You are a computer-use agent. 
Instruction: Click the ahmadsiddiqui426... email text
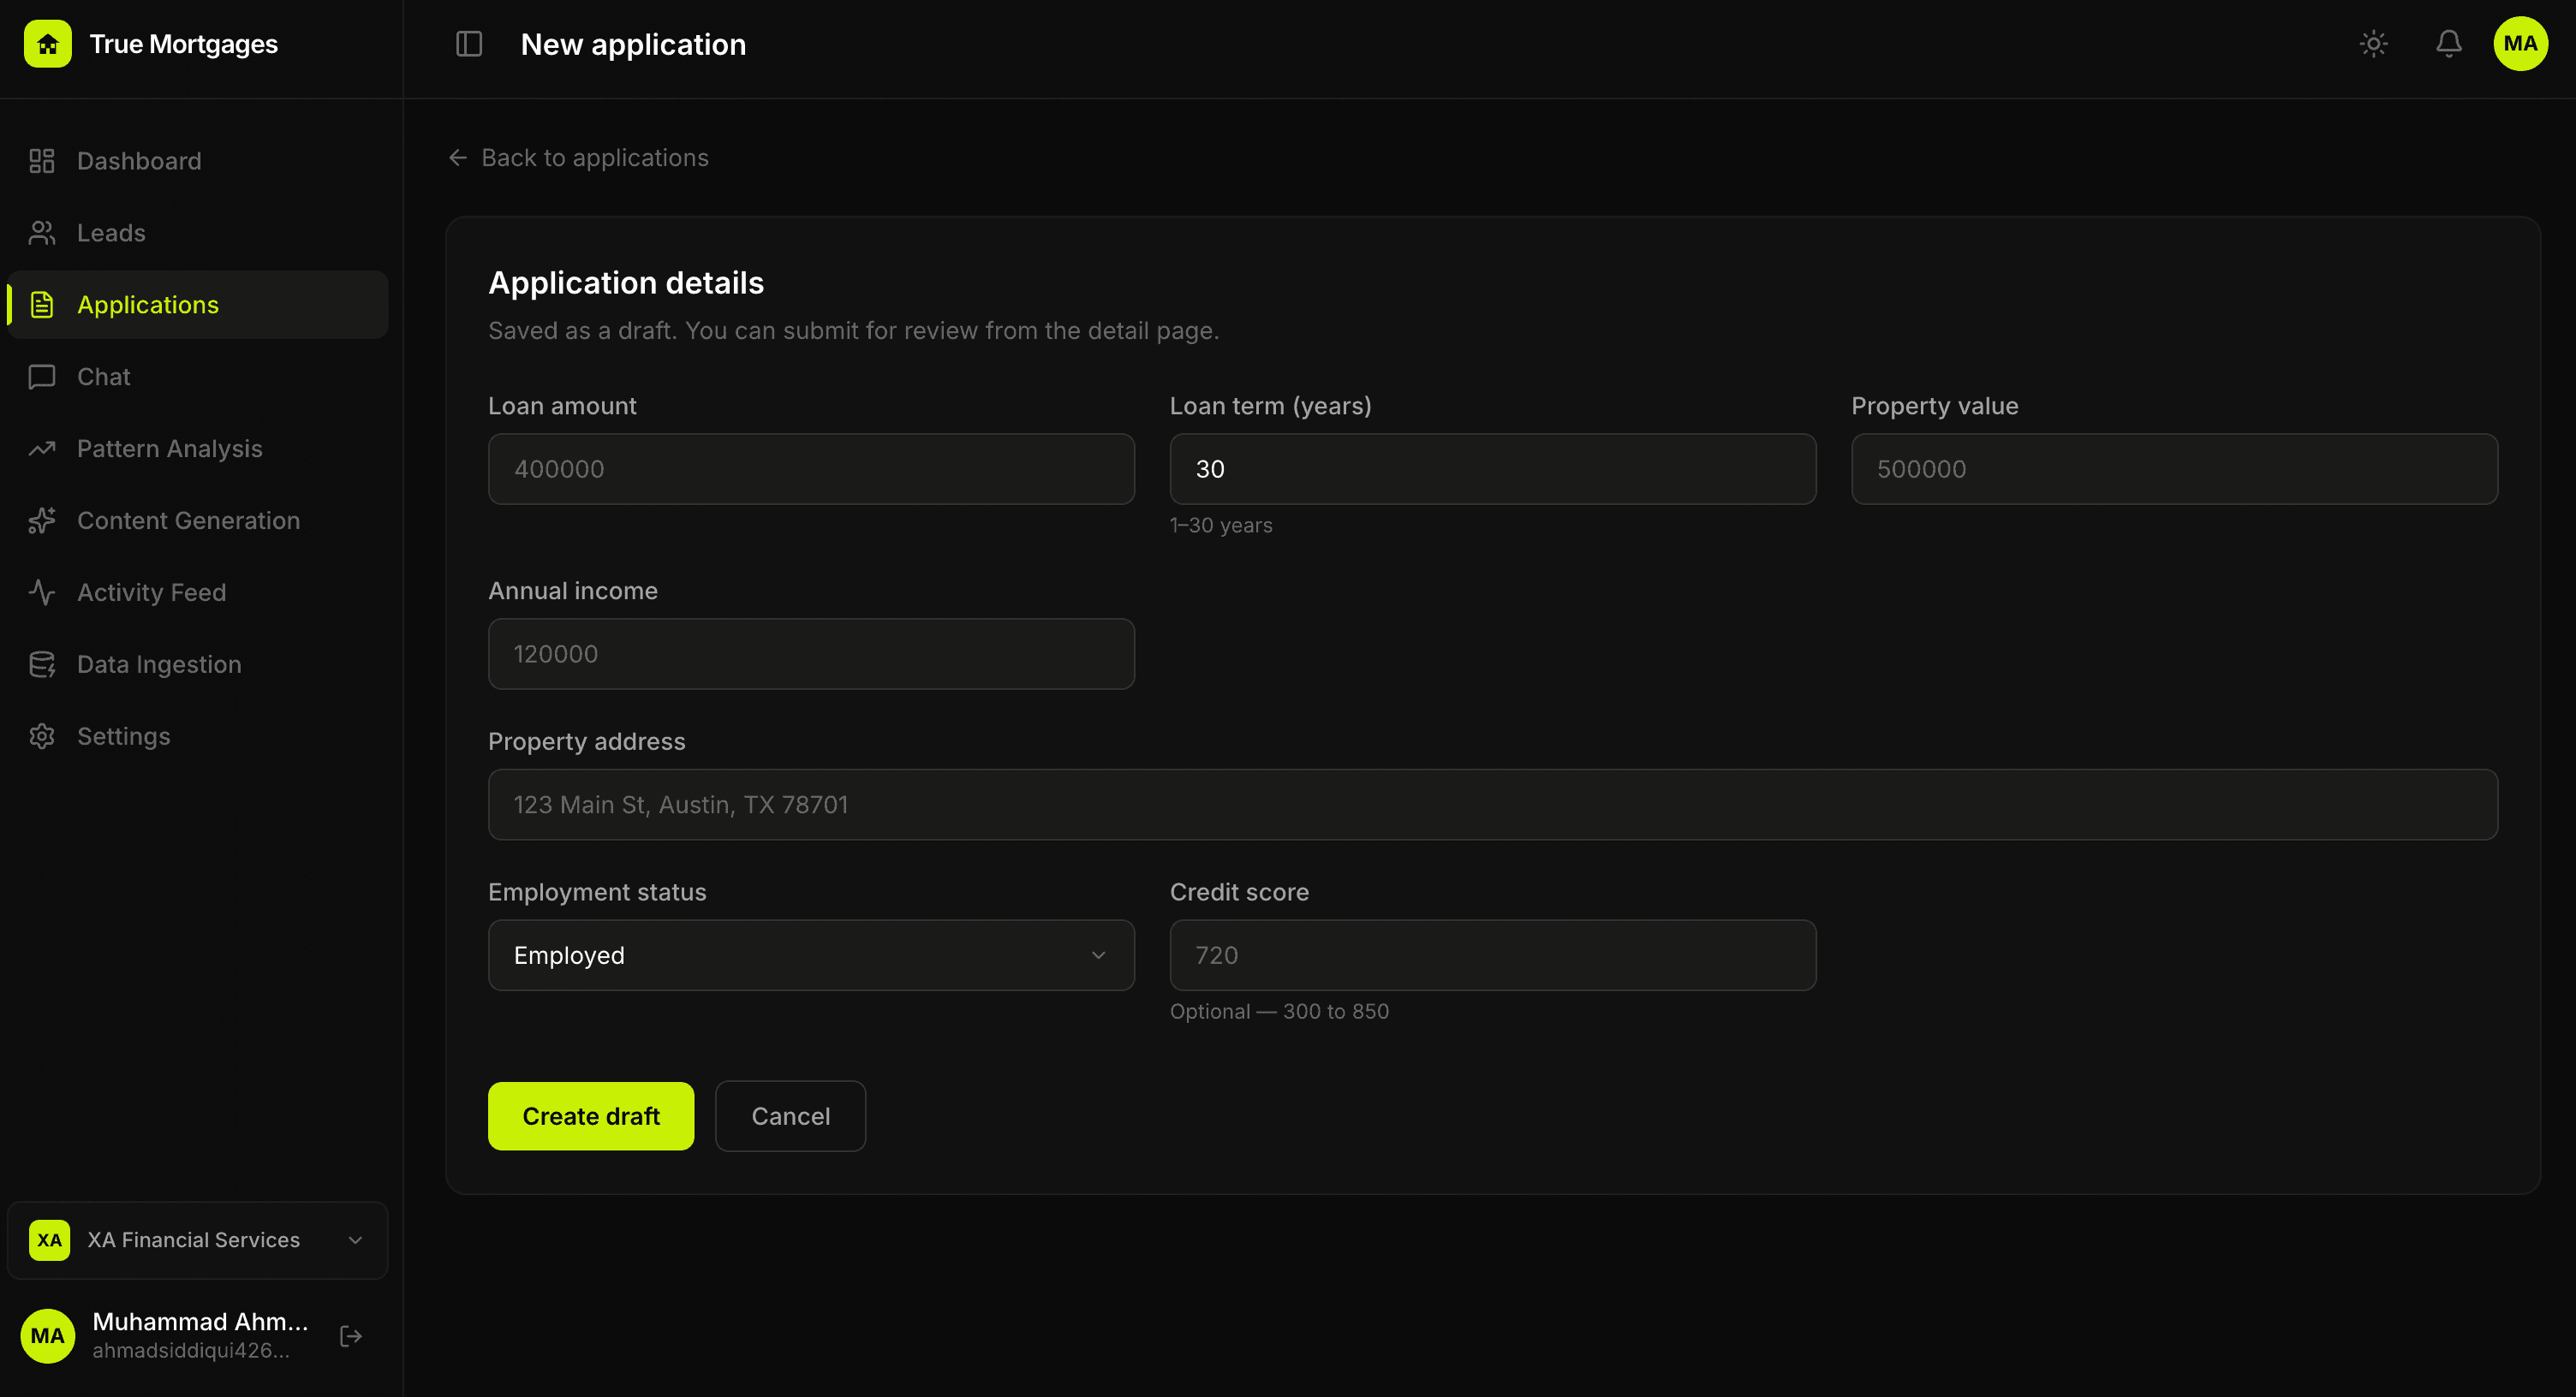[191, 1351]
